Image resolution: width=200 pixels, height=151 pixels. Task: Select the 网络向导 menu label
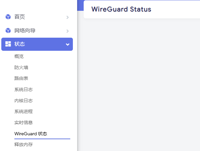click(25, 30)
